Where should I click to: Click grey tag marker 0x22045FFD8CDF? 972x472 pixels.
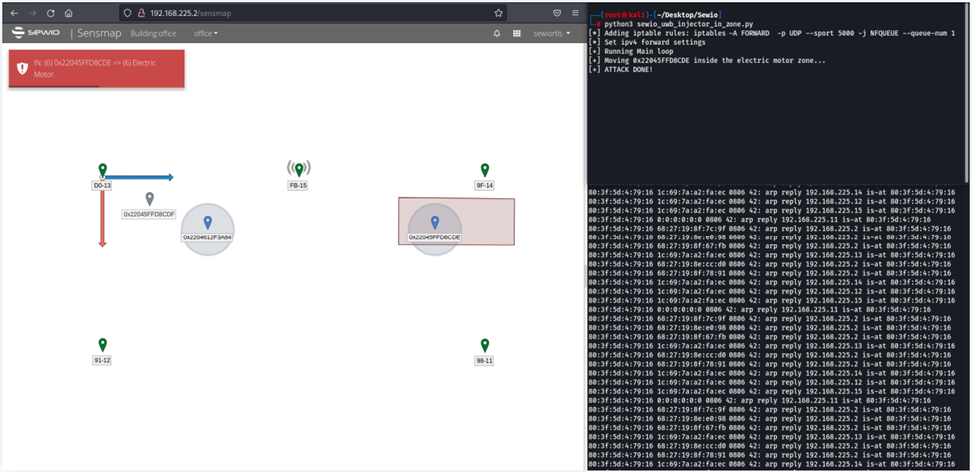[149, 199]
